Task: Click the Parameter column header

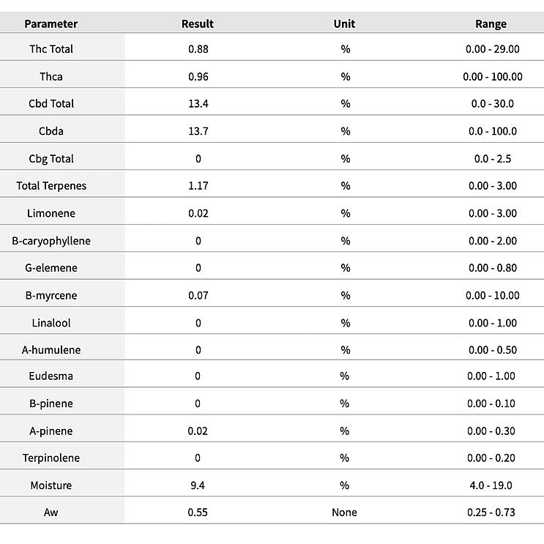Action: (x=51, y=23)
